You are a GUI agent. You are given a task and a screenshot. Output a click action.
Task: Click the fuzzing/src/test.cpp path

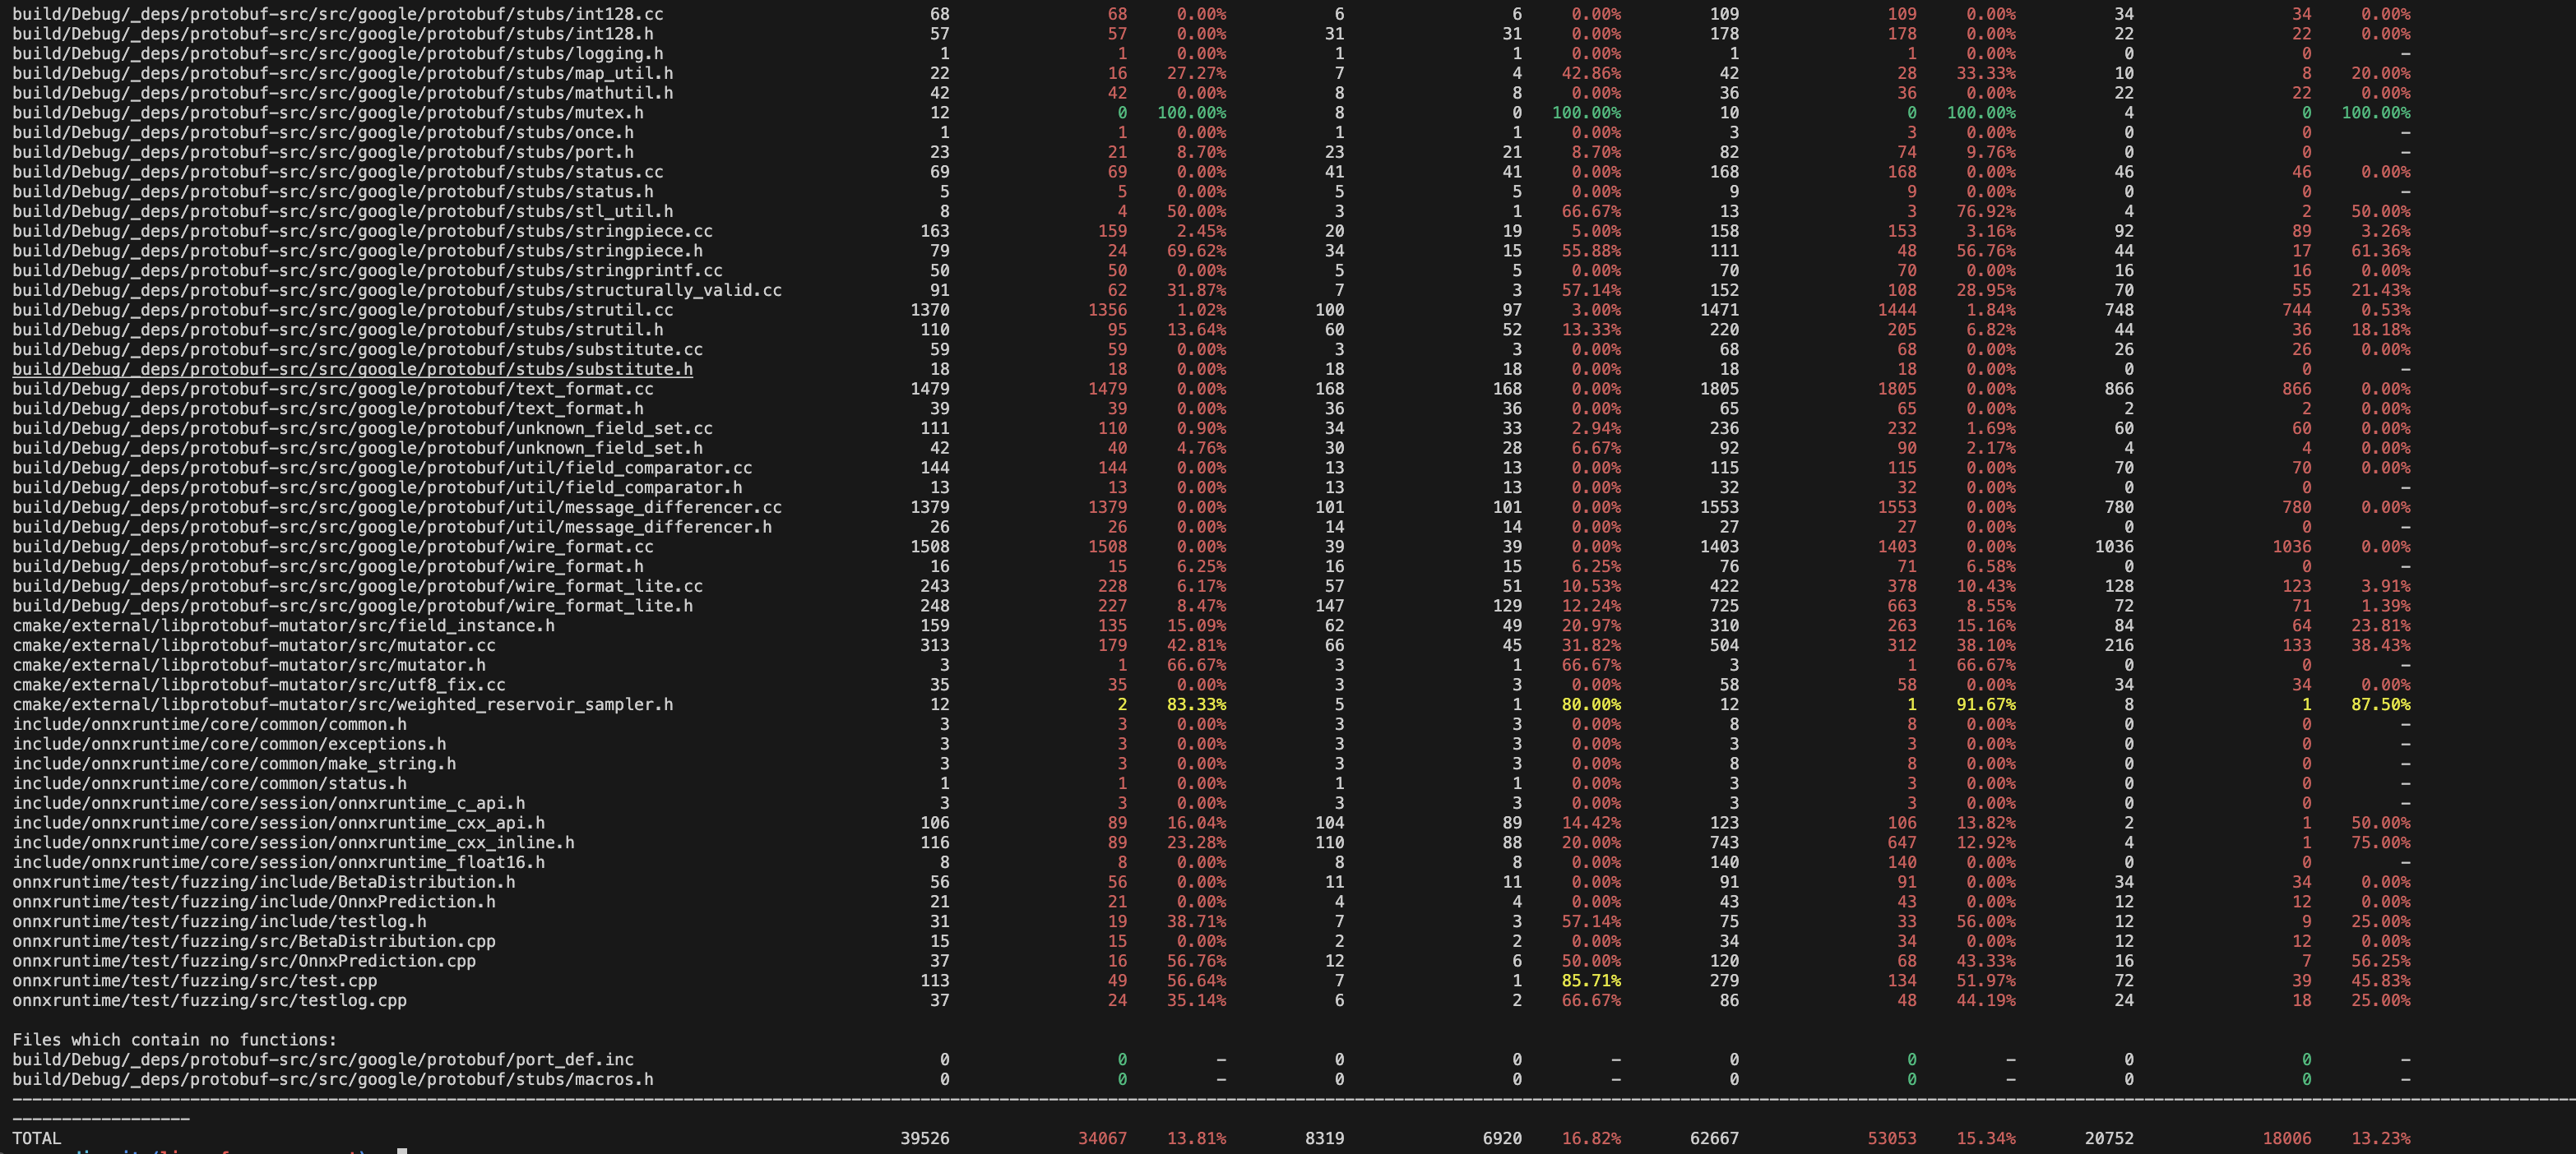194,981
